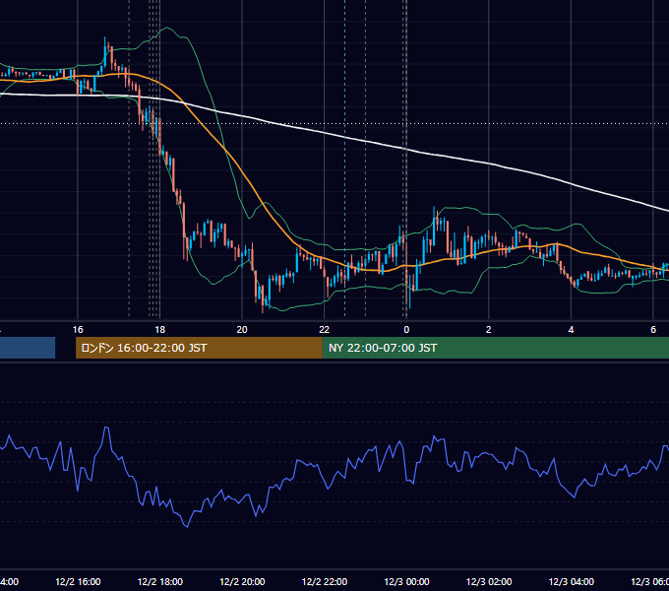669x591 pixels.
Task: Click the 12/2 16:00 time label
Action: point(78,581)
